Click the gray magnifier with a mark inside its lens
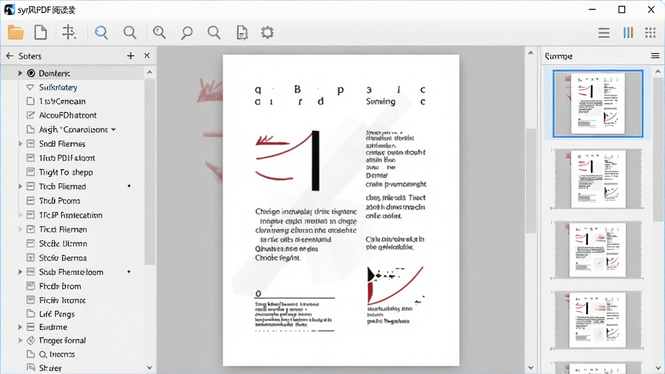The height and width of the screenshot is (374, 665). coord(160,32)
